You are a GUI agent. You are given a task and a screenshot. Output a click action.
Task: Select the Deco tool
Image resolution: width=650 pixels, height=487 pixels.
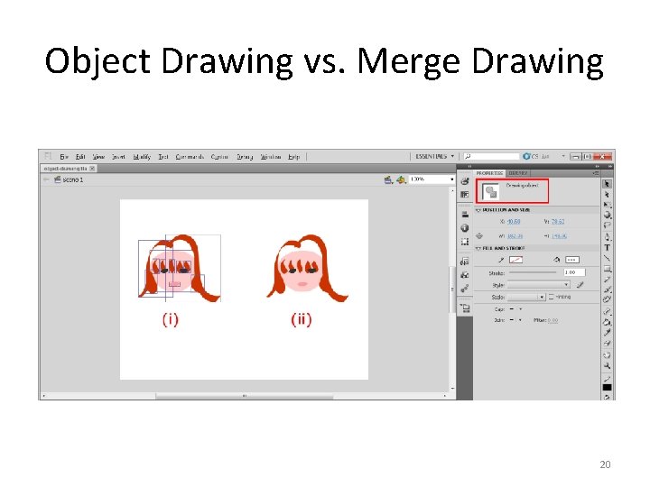point(607,299)
